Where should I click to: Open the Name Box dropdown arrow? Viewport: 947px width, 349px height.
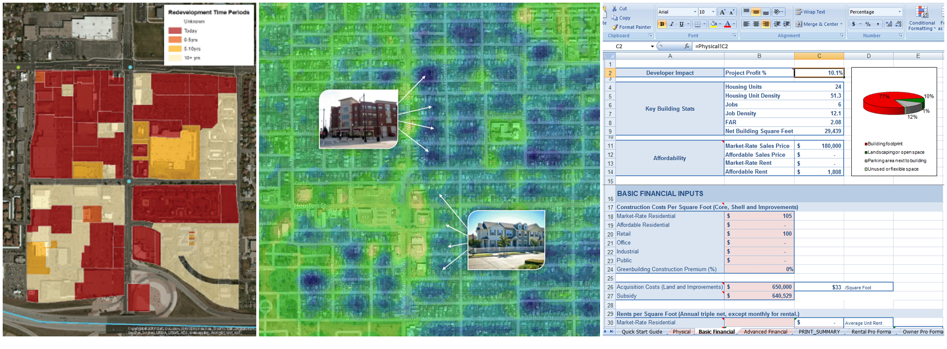pos(652,46)
